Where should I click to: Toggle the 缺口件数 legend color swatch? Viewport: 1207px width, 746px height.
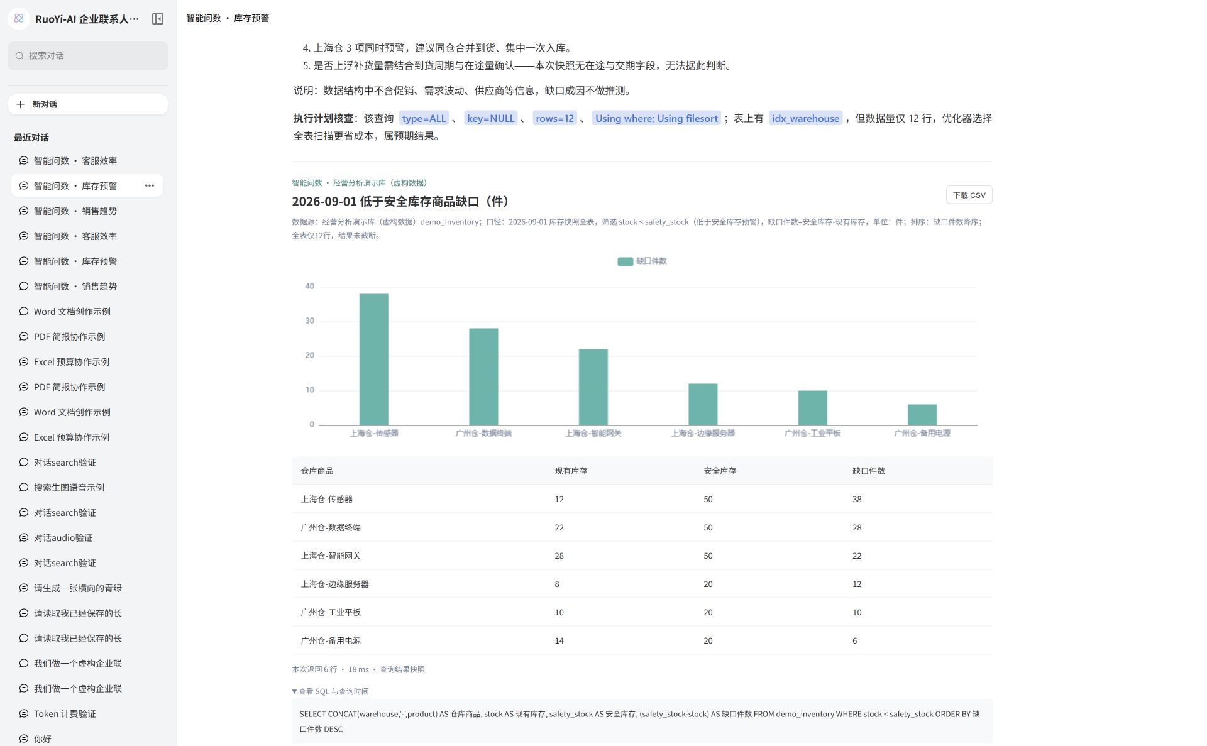(x=625, y=261)
